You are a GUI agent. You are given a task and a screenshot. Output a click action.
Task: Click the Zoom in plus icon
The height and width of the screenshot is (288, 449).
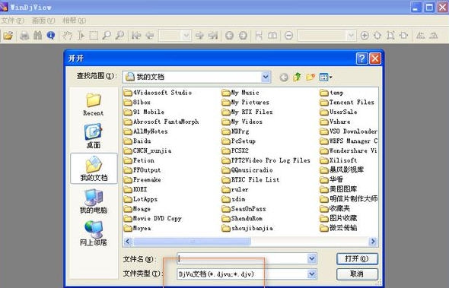tap(365, 36)
